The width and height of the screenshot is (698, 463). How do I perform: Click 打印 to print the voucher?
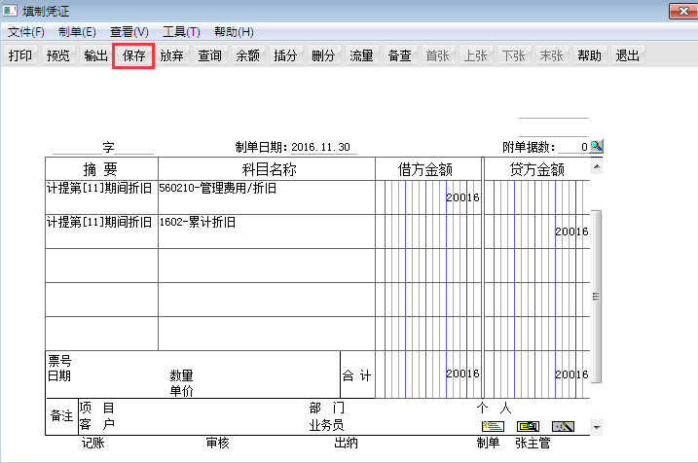click(20, 55)
